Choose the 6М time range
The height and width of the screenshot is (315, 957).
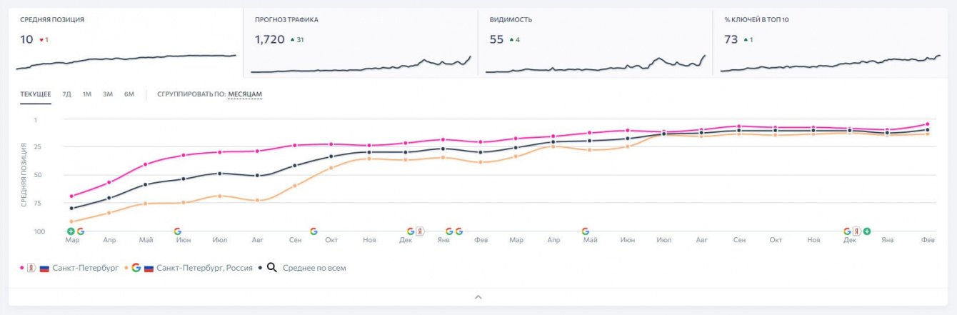point(129,94)
